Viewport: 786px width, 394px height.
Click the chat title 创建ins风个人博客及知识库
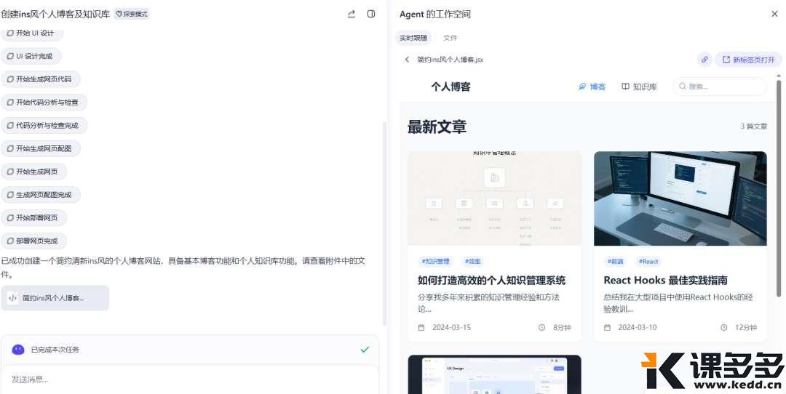55,14
